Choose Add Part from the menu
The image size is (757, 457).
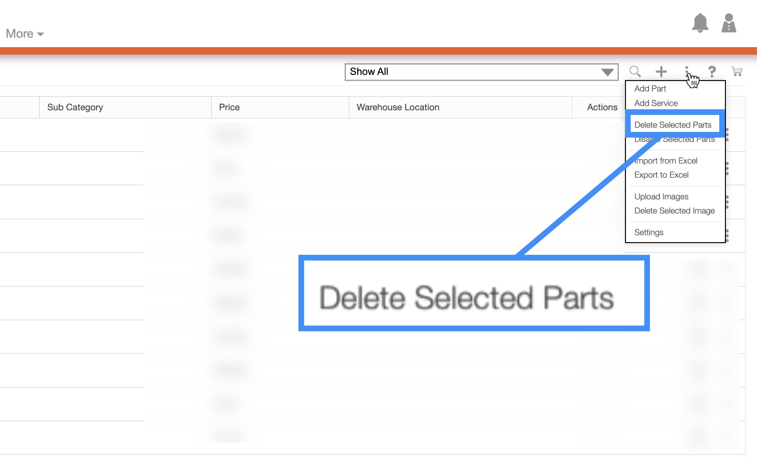tap(650, 89)
